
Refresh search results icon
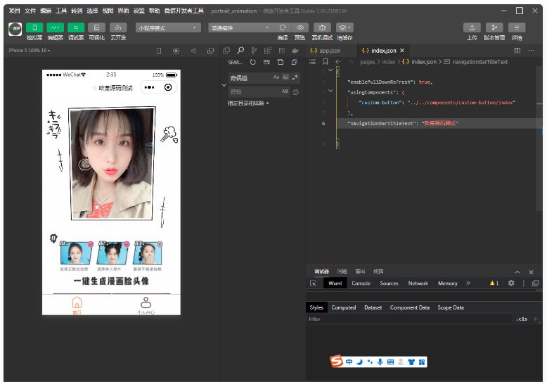point(253,62)
